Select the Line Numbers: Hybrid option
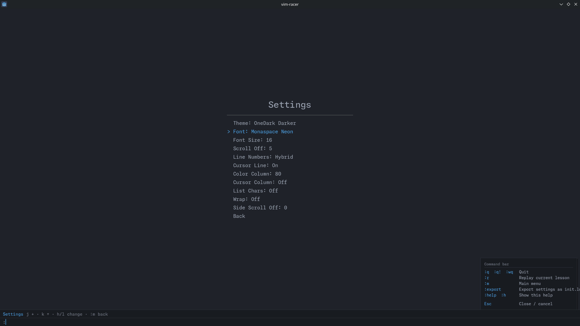This screenshot has width=580, height=326. pos(263,157)
